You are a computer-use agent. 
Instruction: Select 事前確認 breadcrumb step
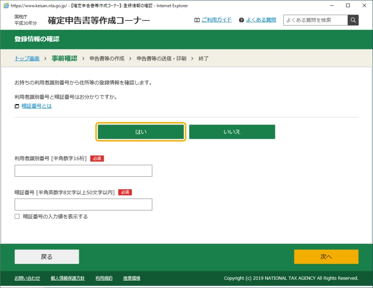64,58
